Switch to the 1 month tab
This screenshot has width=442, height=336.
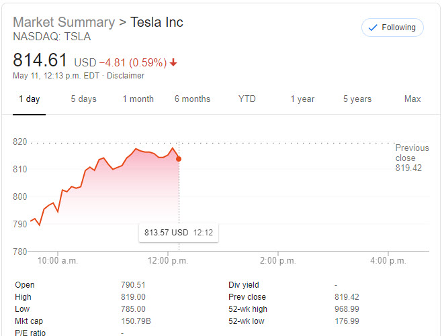coord(138,99)
